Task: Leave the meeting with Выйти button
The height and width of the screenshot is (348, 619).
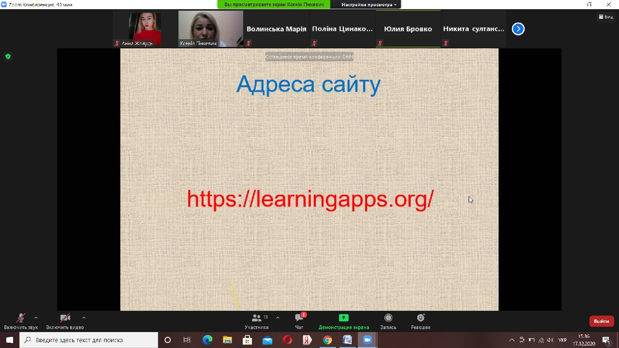Action: coord(601,321)
